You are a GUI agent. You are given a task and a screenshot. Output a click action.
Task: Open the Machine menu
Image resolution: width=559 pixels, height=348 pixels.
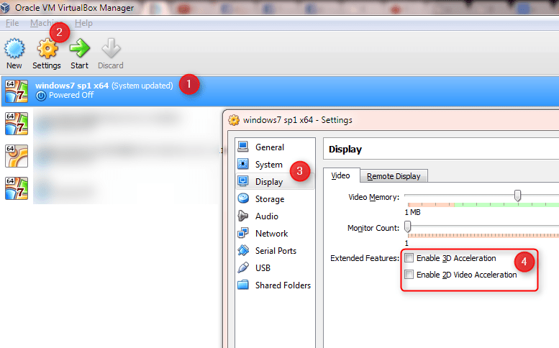point(46,23)
